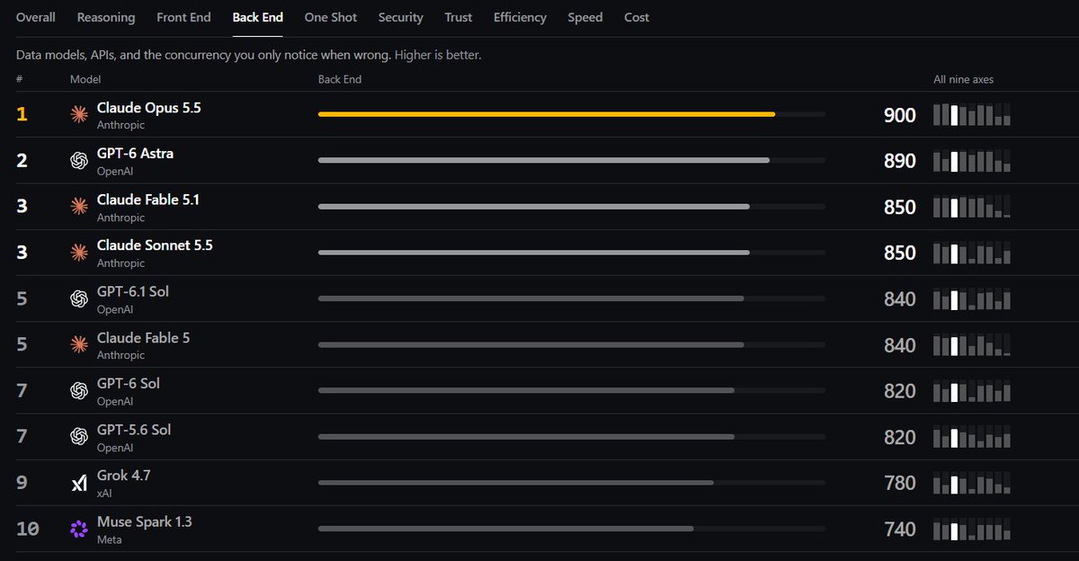Click the nine-axes mini chart for Claude Sonnet 5.5

pos(972,253)
